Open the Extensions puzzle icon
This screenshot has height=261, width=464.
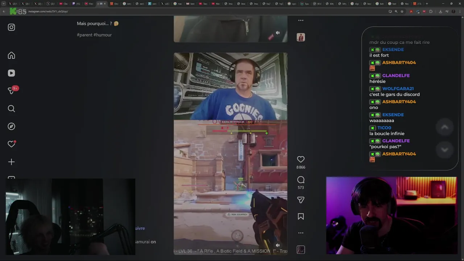pos(431,11)
